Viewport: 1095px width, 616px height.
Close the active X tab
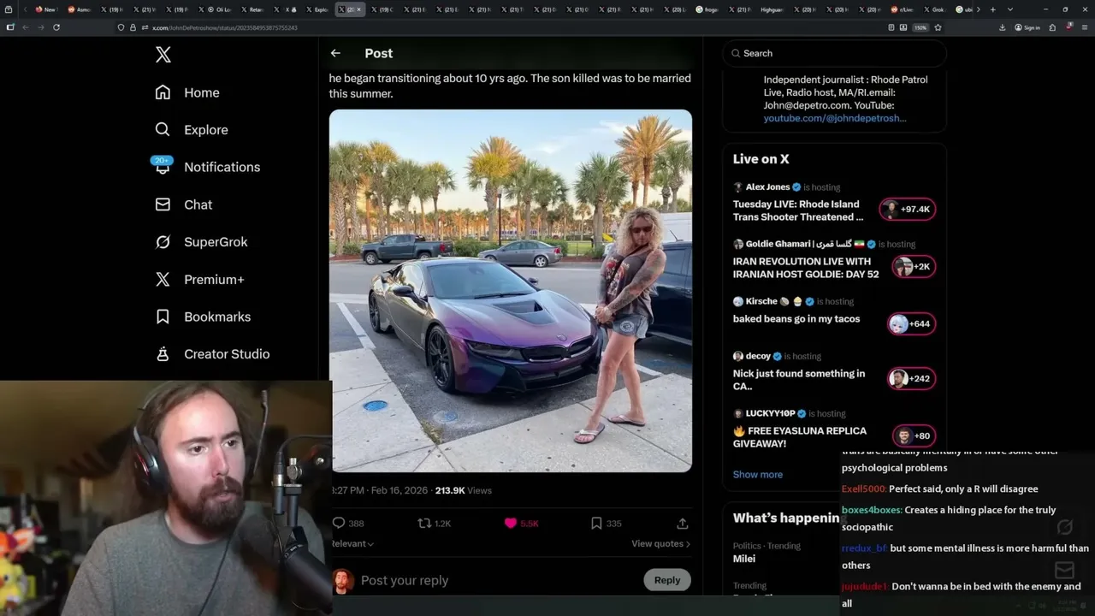(358, 9)
